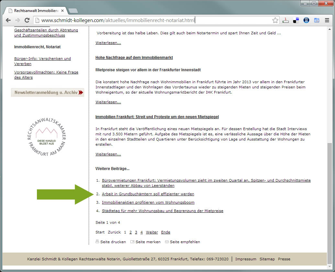The image size is (335, 272).
Task: Click the envelope icon by Seite empfehlen
Action: (167, 242)
